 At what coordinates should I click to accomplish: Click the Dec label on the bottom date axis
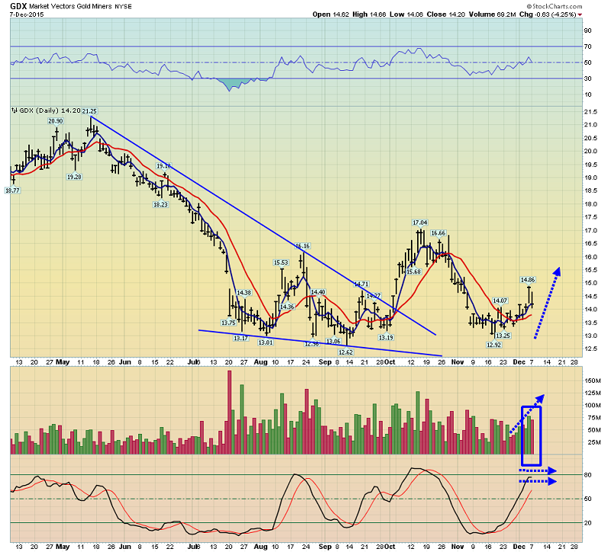519,547
